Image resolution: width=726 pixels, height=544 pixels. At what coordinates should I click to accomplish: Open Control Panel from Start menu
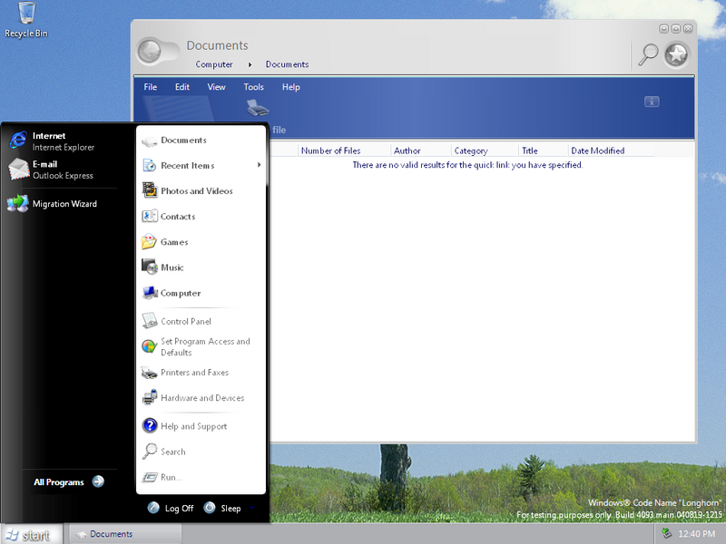pos(186,322)
